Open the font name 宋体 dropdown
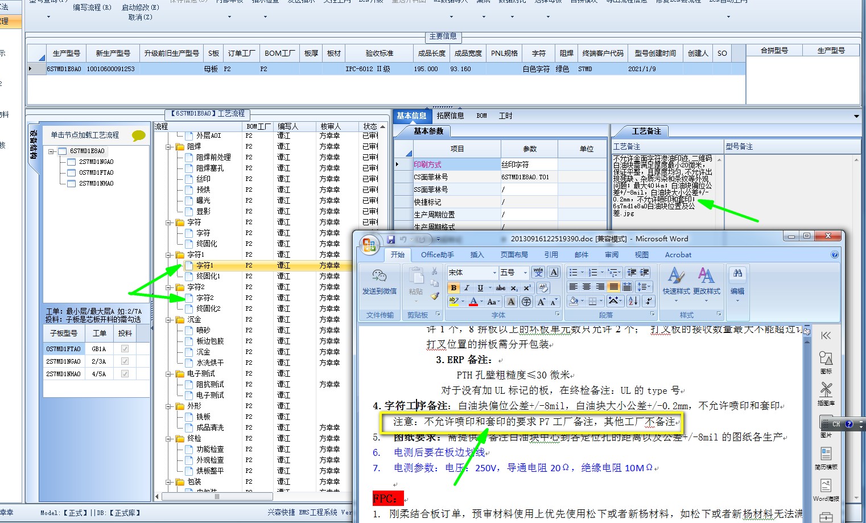 493,273
